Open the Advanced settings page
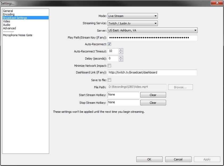 (9, 28)
